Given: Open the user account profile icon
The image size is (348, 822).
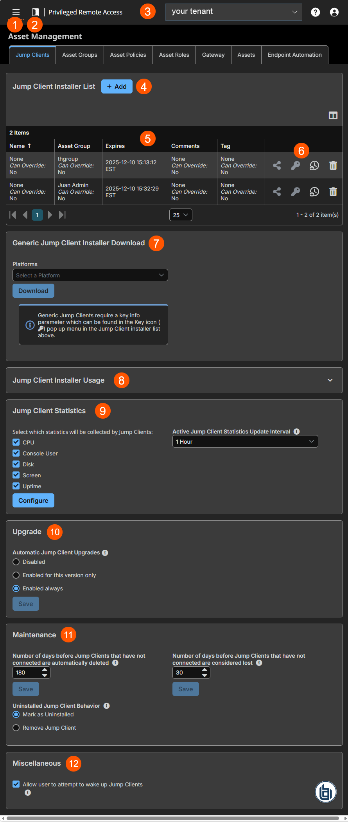Looking at the screenshot, I should coord(334,12).
